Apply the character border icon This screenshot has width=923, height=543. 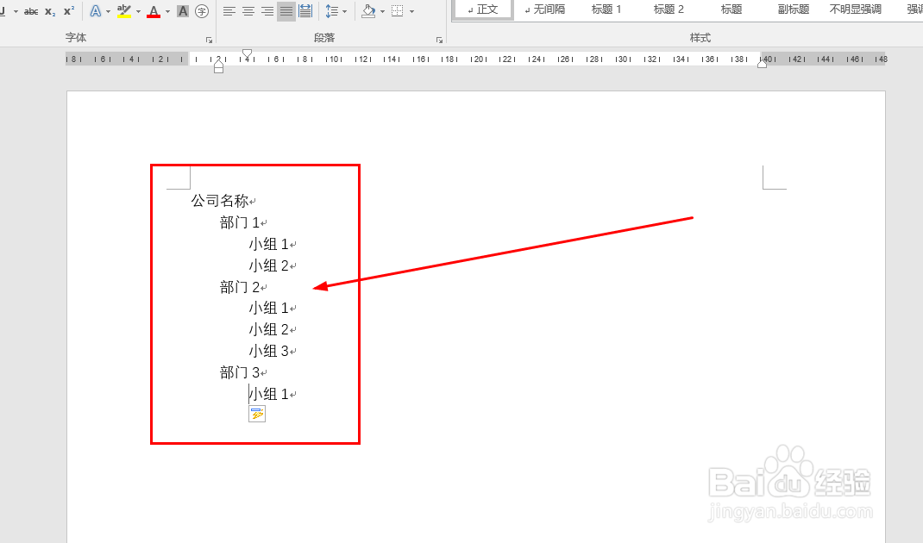(182, 11)
